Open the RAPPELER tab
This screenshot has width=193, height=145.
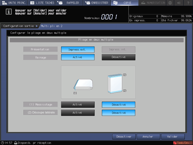69,3
